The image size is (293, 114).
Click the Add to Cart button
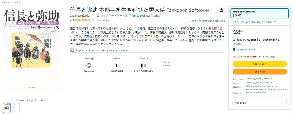pyautogui.click(x=260, y=64)
